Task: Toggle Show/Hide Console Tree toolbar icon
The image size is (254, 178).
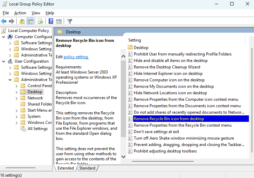Action: click(30, 21)
